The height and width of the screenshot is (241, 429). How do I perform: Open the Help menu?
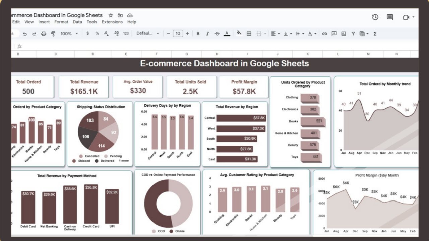pyautogui.click(x=132, y=22)
